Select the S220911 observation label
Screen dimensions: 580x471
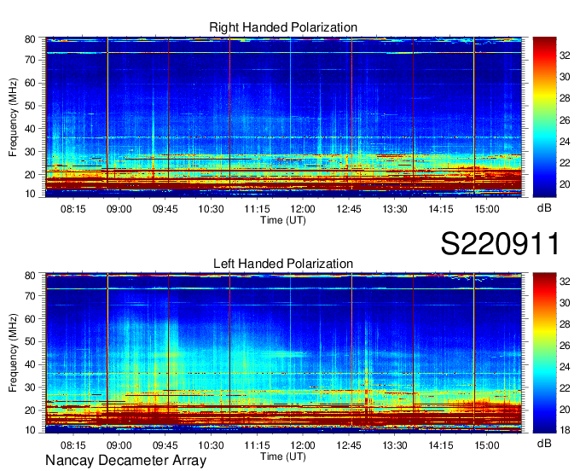501,243
